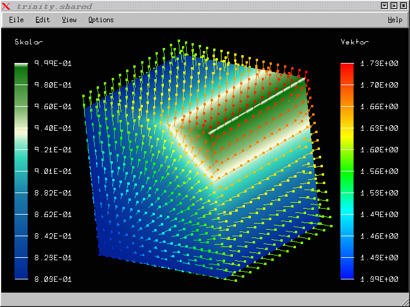Click vector value 1.70E+00
This screenshot has width=410, height=307.
[x=379, y=85]
